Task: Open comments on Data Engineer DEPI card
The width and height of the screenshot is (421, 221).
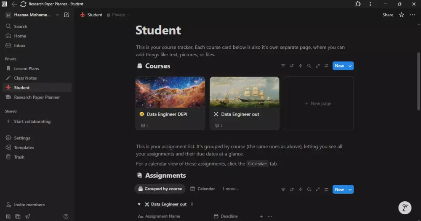Action: click(x=144, y=126)
